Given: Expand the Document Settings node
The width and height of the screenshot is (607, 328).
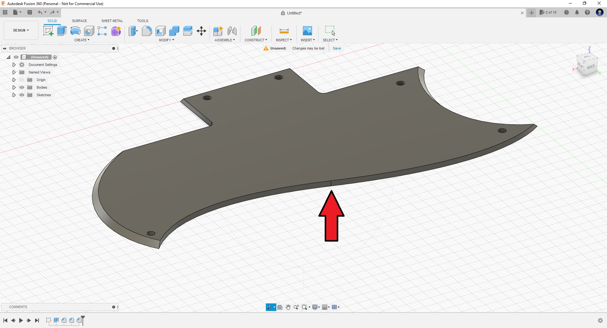Looking at the screenshot, I should (x=14, y=65).
